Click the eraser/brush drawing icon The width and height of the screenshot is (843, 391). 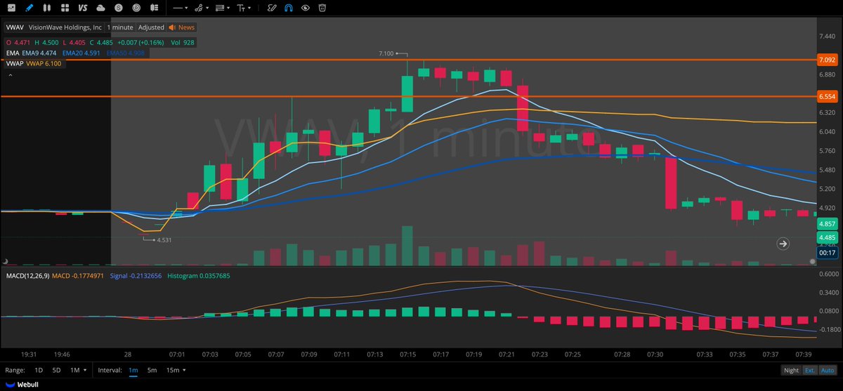click(x=273, y=8)
